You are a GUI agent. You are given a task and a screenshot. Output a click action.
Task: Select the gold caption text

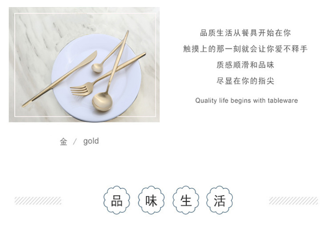point(91,141)
